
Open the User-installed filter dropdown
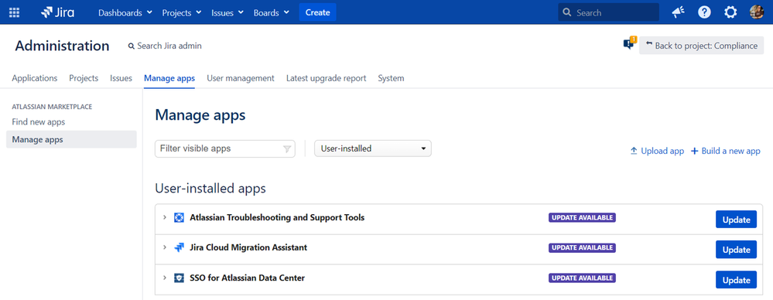click(x=373, y=148)
